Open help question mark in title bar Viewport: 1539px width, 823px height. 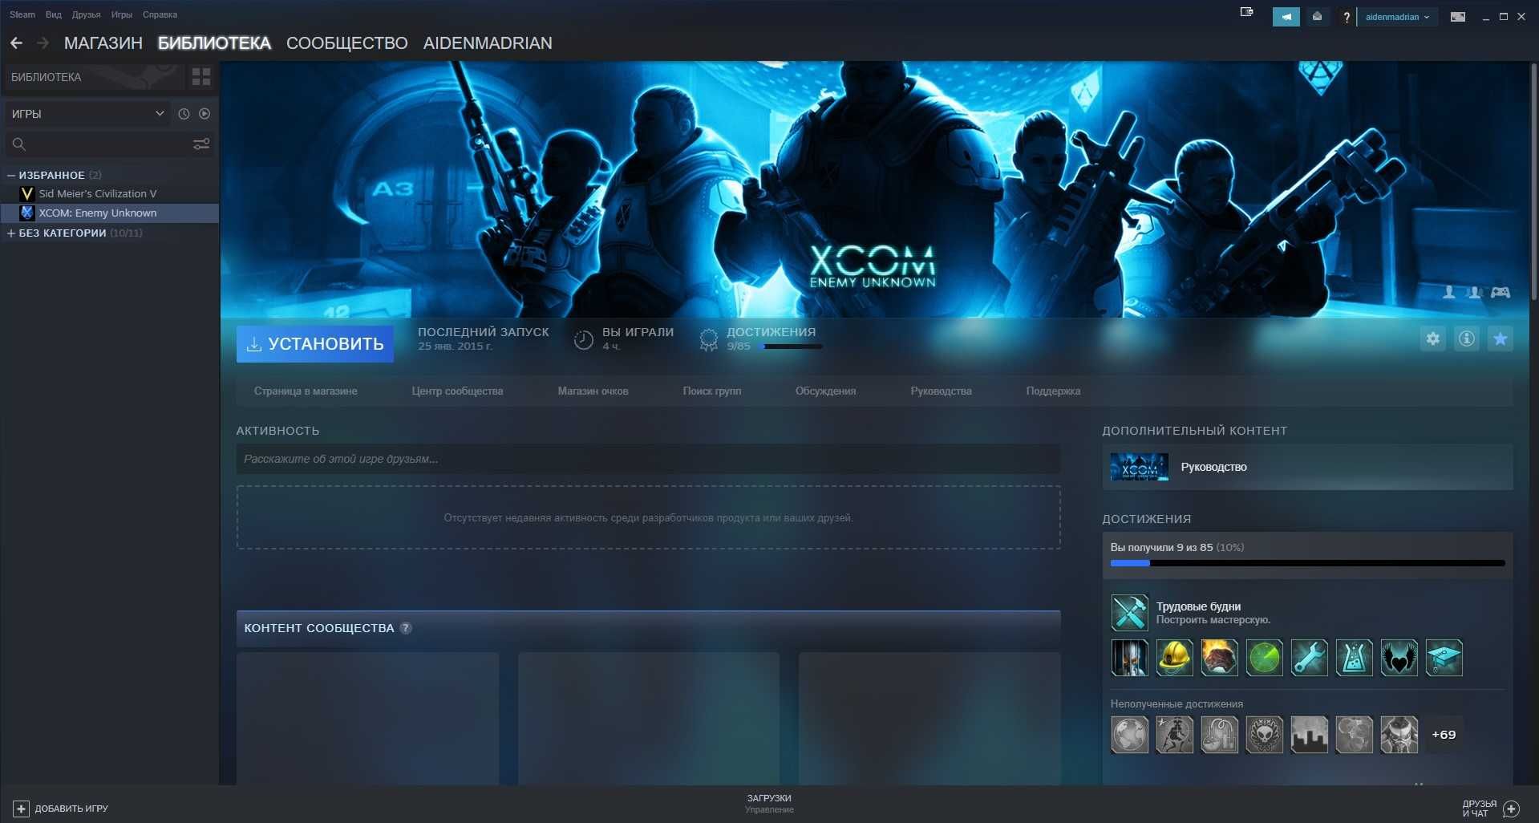(1347, 17)
